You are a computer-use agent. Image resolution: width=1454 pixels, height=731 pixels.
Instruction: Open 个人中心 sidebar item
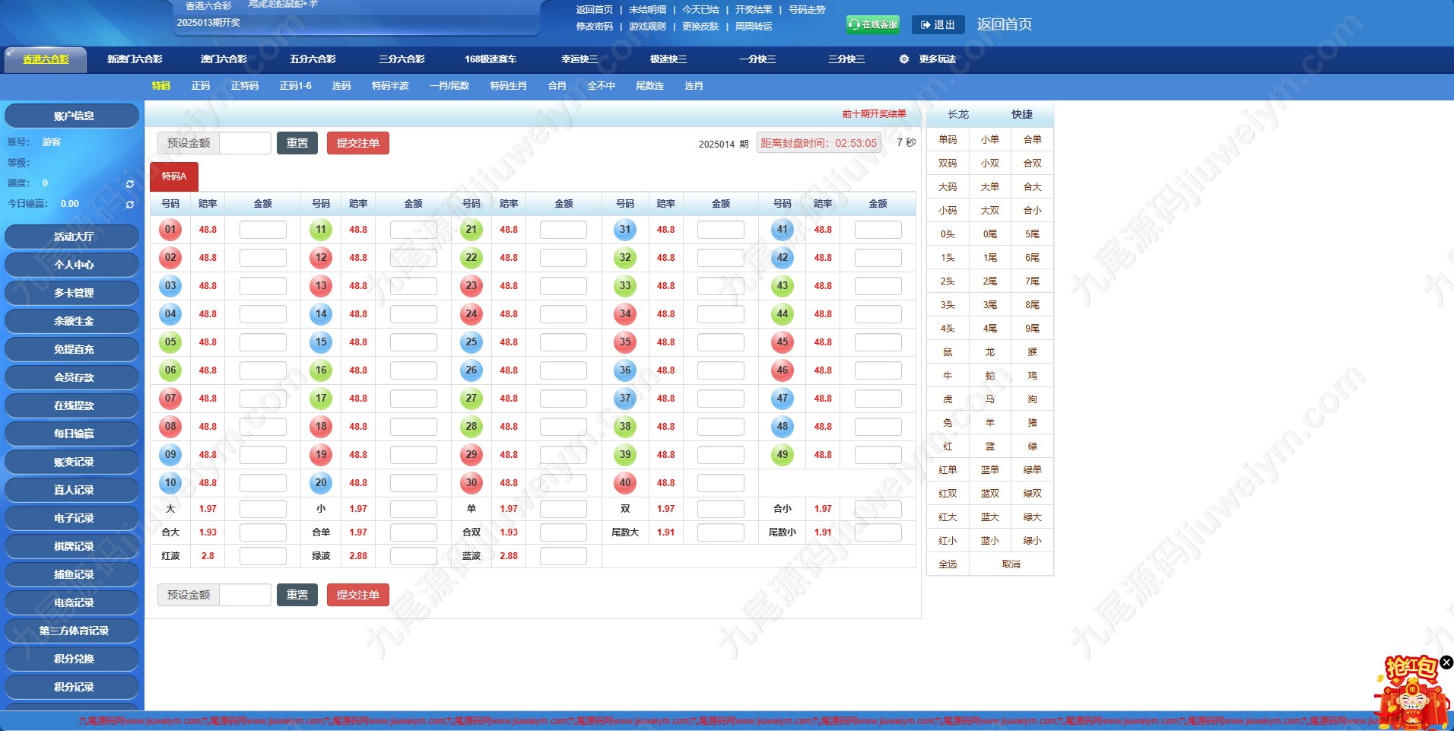pos(73,265)
